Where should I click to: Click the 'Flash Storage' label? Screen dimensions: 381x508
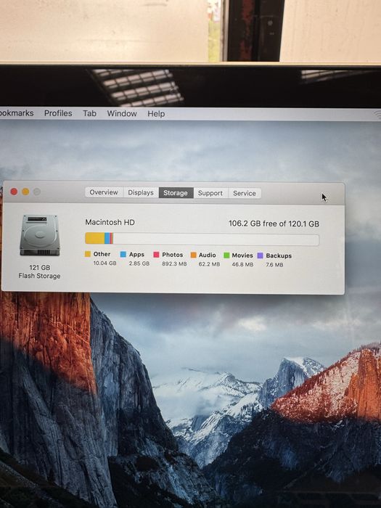tap(39, 276)
